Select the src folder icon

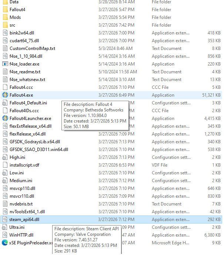click(x=5, y=25)
